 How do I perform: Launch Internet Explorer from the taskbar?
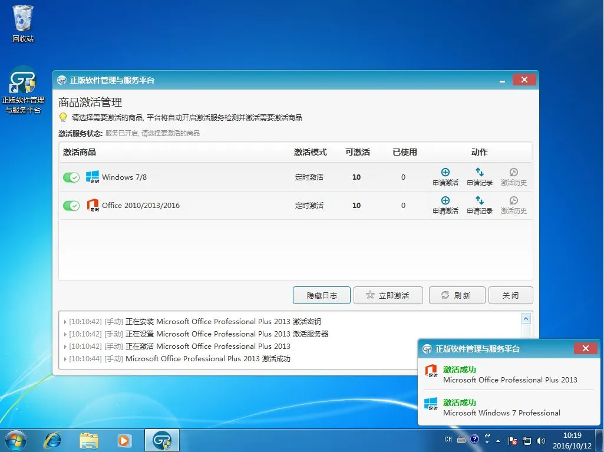(53, 440)
